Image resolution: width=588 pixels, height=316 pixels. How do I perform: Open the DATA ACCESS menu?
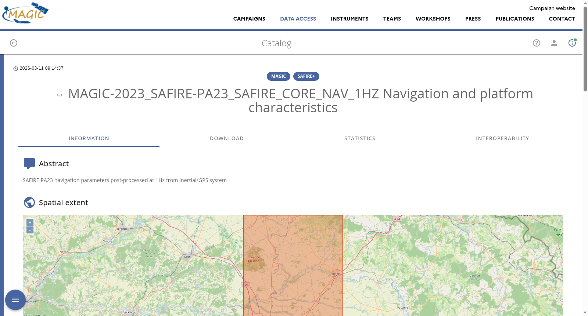pos(298,19)
